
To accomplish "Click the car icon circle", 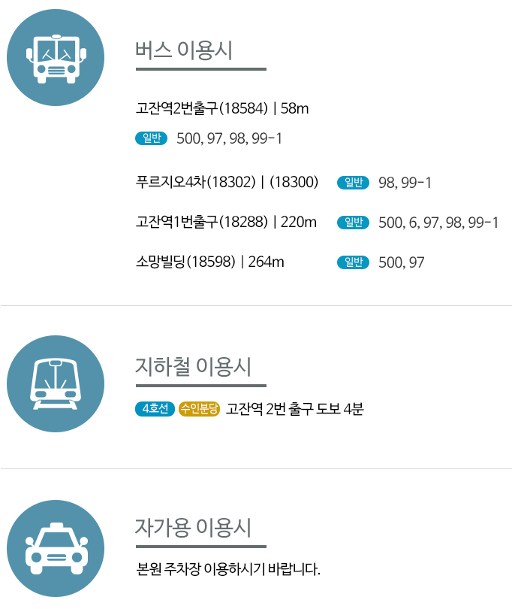I will click(x=56, y=548).
